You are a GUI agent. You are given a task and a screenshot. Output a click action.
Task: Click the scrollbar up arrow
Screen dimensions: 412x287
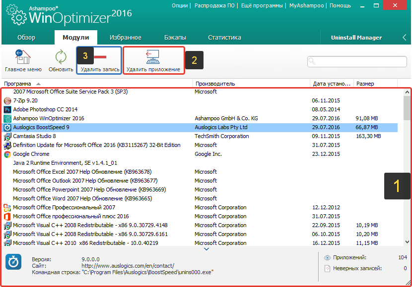tap(407, 92)
